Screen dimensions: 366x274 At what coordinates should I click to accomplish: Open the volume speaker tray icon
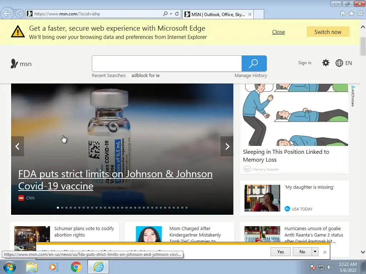330,267
